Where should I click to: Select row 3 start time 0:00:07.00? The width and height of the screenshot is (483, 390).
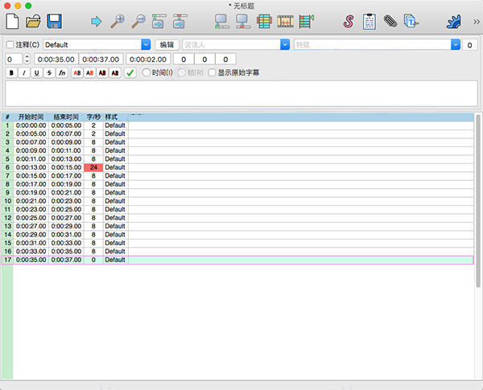coord(31,142)
